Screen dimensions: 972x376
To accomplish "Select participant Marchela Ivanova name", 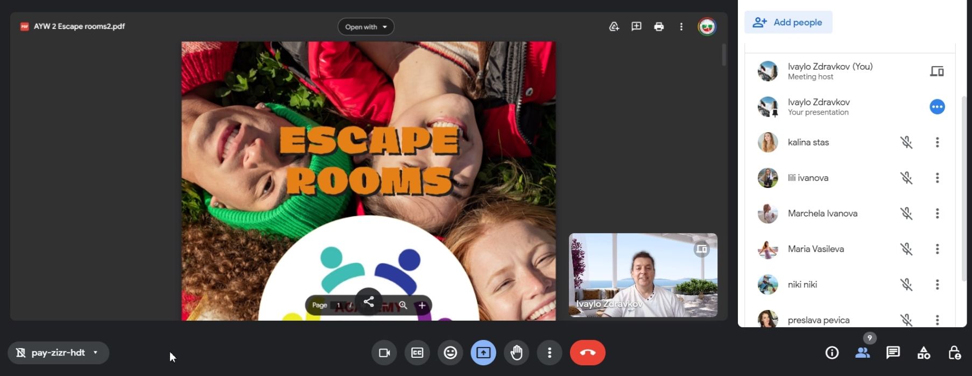I will coord(822,213).
